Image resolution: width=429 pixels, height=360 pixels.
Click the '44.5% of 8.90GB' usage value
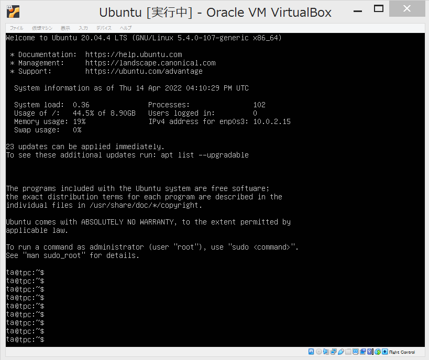point(104,113)
